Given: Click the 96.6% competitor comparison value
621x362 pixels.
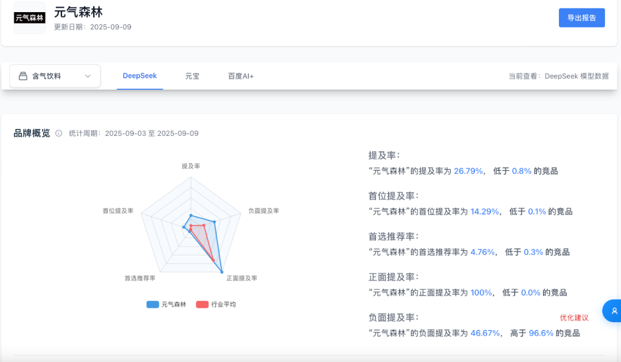Looking at the screenshot, I should (x=541, y=333).
